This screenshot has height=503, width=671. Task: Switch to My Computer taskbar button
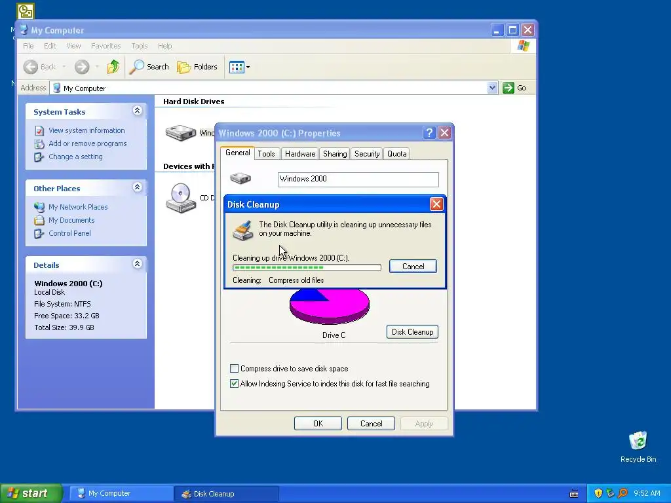click(x=121, y=494)
